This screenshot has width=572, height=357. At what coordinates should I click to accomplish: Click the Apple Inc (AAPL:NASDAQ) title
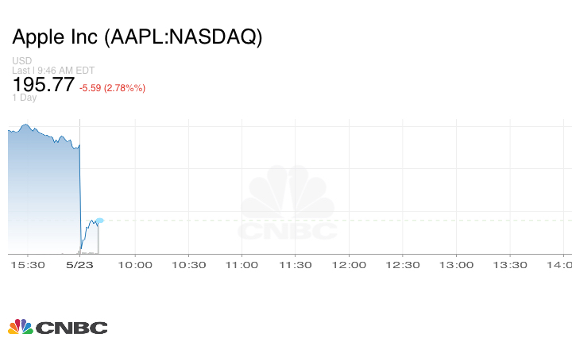[x=137, y=37]
